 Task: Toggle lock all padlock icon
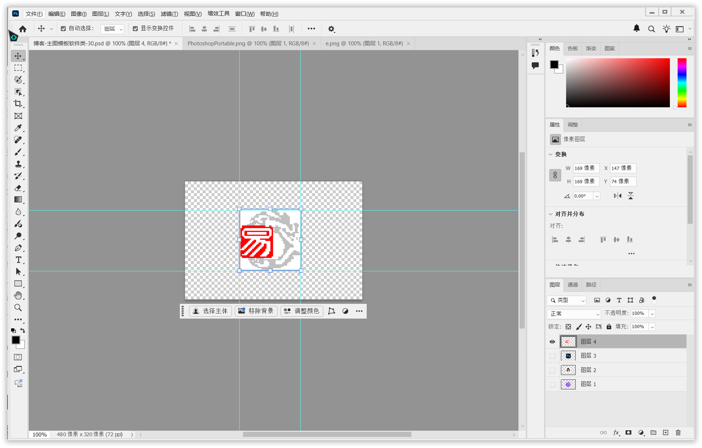point(609,327)
